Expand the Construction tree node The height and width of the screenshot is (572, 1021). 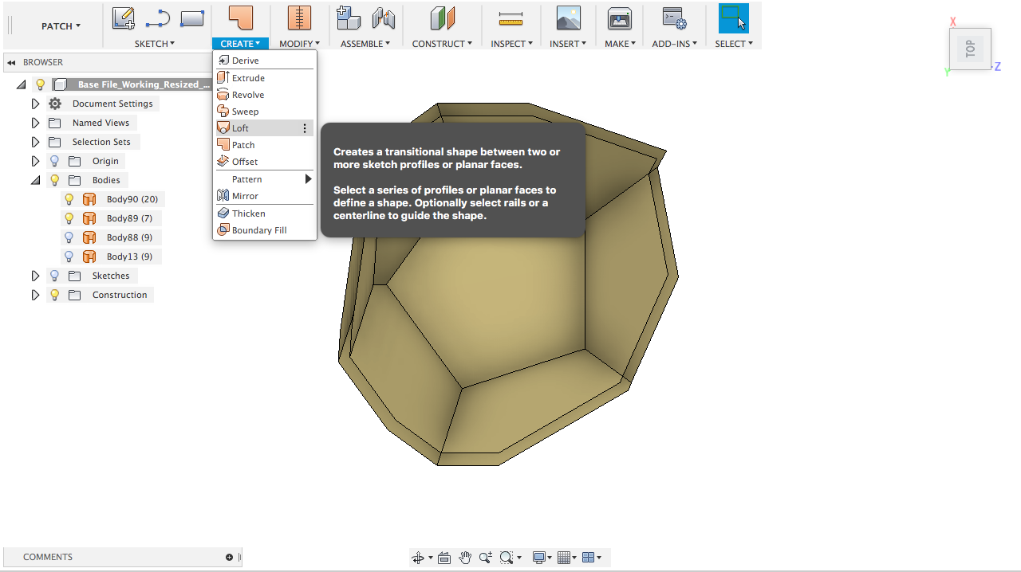35,295
